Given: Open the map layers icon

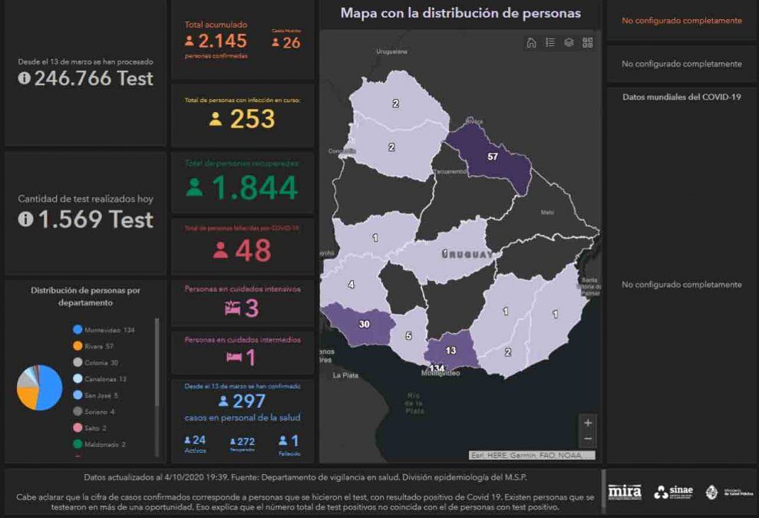Looking at the screenshot, I should (569, 43).
